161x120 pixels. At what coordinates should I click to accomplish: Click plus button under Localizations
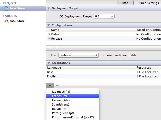tap(50, 86)
